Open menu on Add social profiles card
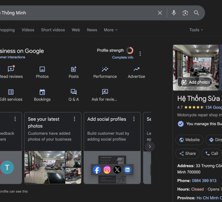Image resolution: width=222 pixels, height=202 pixels. pos(134,119)
